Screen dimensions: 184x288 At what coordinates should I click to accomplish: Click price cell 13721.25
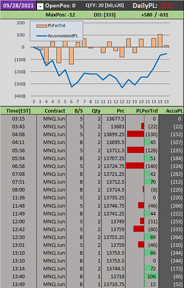pyautogui.click(x=113, y=174)
